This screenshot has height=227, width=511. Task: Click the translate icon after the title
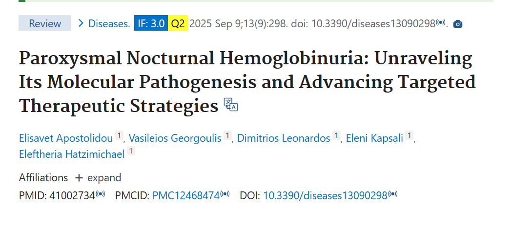click(x=230, y=105)
